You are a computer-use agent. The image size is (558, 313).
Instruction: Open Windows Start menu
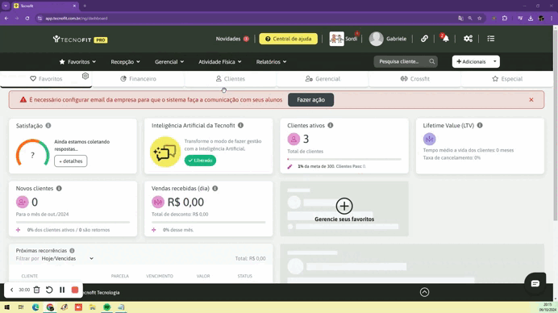pos(7,307)
